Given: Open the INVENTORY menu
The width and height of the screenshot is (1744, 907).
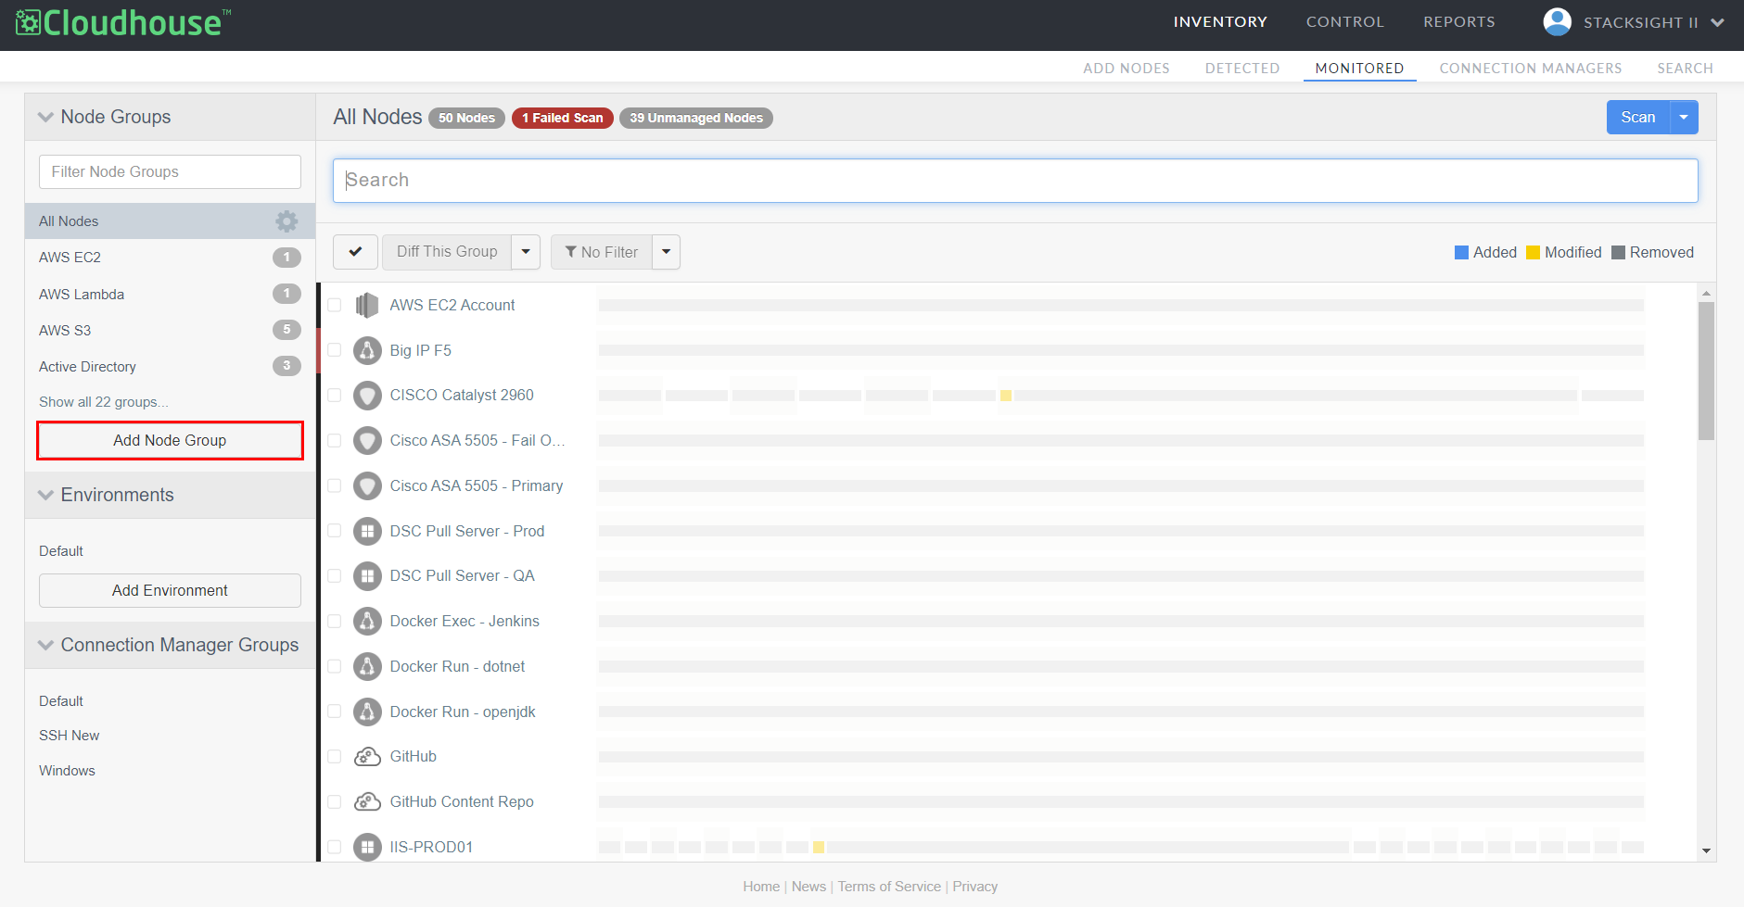Looking at the screenshot, I should [x=1220, y=22].
